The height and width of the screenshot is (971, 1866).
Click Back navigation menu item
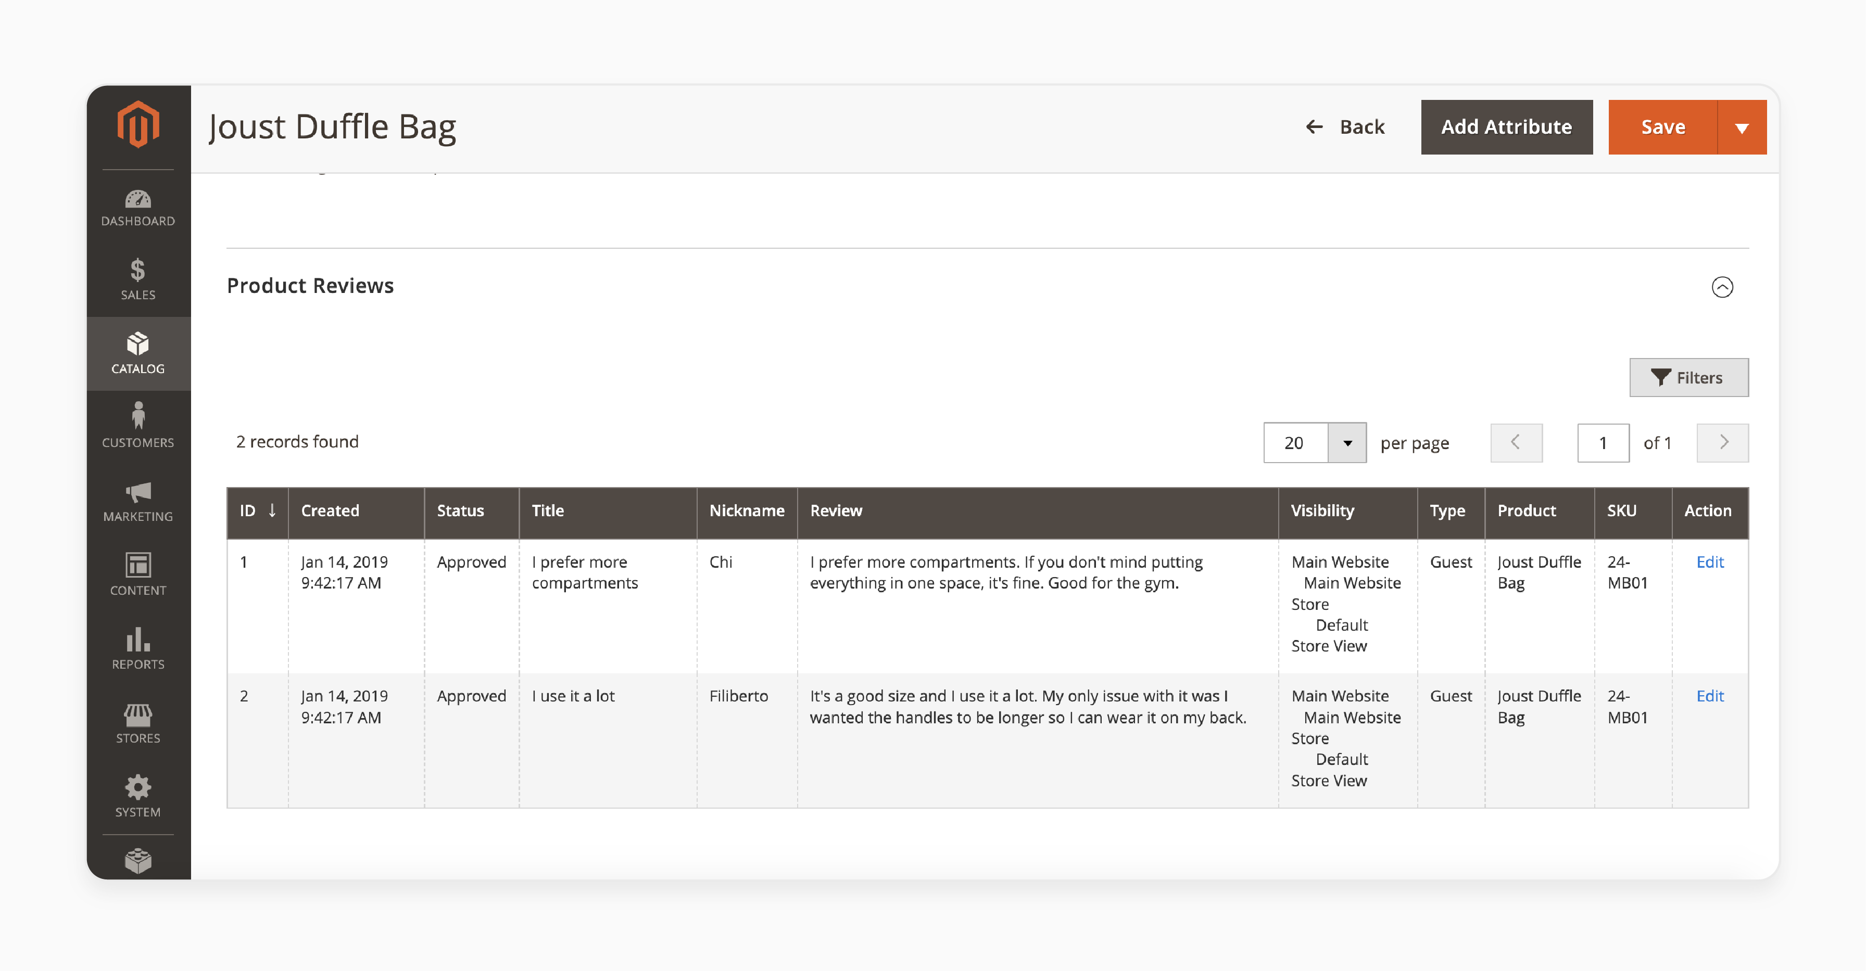[x=1345, y=126]
